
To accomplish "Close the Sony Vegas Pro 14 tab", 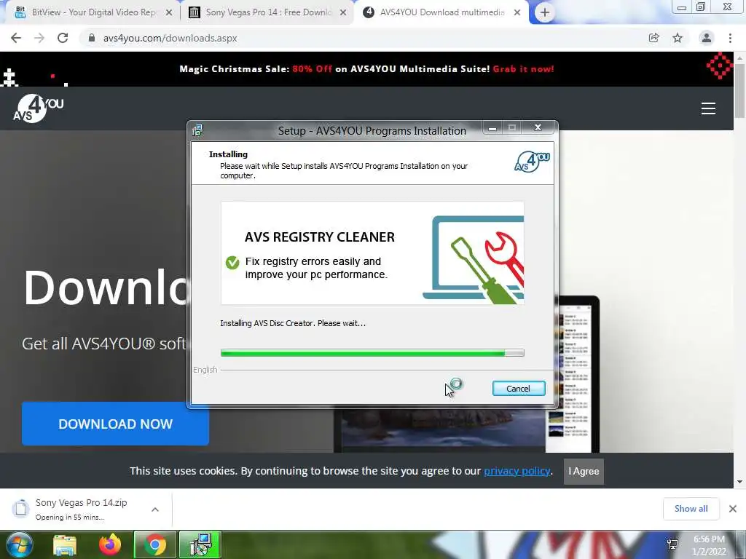I will point(343,13).
